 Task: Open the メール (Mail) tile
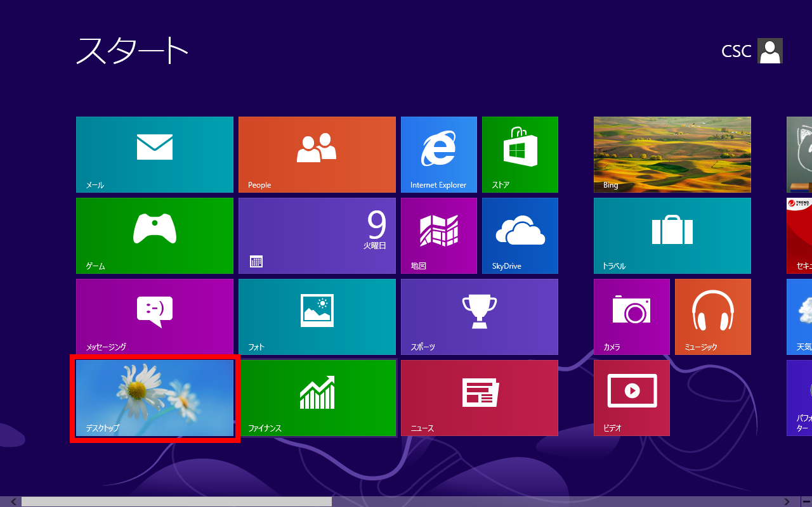[x=155, y=155]
